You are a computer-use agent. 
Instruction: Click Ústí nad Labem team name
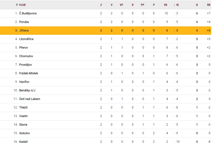(30, 99)
